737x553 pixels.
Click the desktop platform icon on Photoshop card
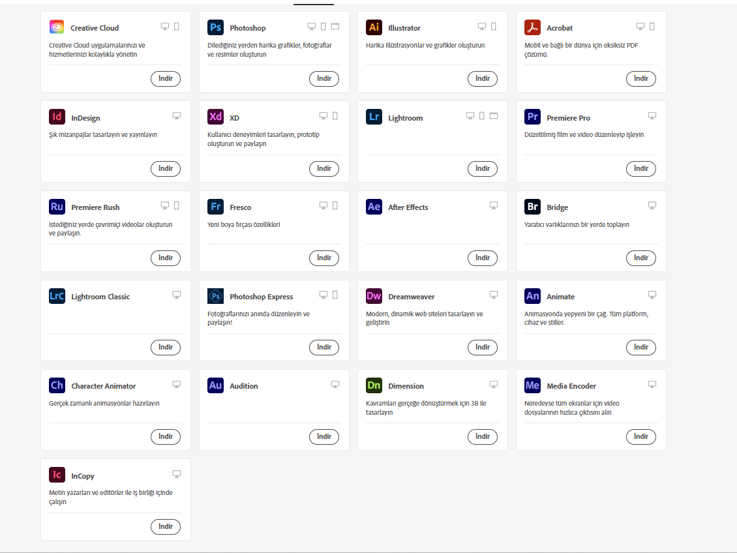tap(312, 26)
